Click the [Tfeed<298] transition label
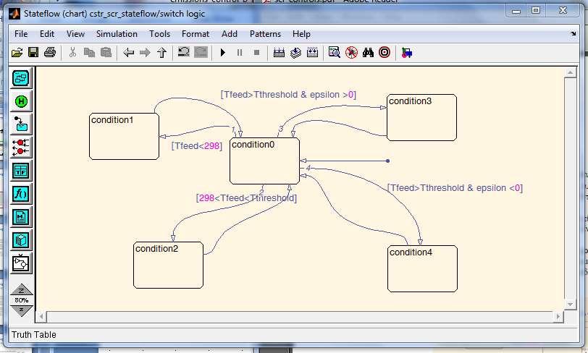 197,146
